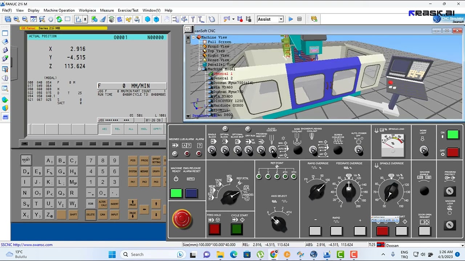Select the pan hand tool in toolbar
This screenshot has height=261, width=465.
(x=50, y=19)
